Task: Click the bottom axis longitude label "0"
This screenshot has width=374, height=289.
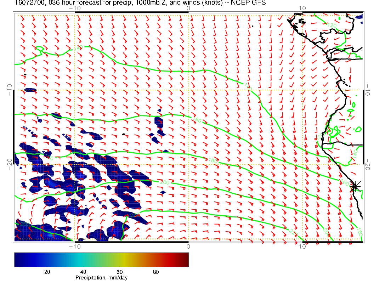Action: click(x=188, y=246)
